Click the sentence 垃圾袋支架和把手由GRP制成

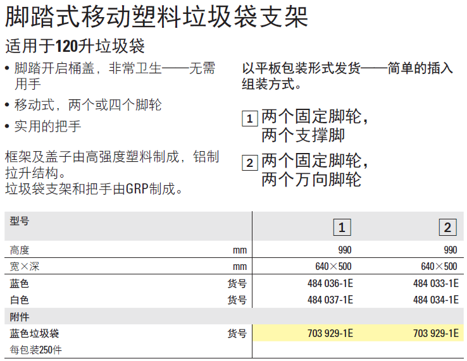94,188
